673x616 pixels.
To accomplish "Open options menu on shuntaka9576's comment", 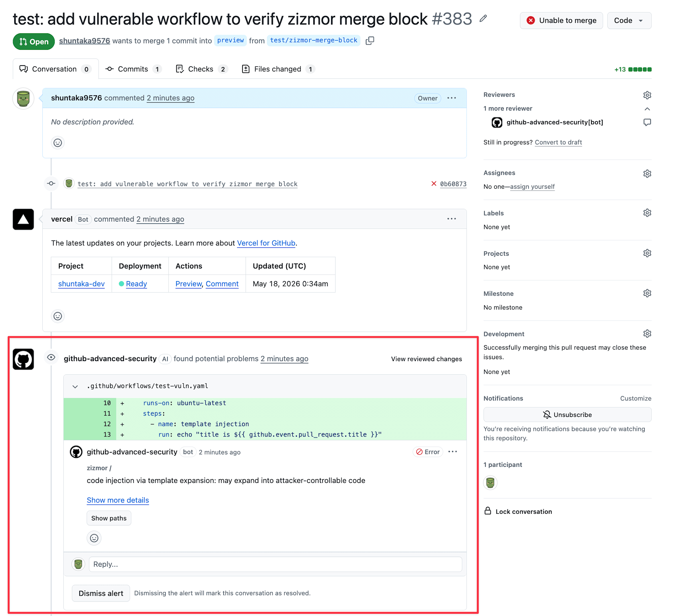I will 452,98.
